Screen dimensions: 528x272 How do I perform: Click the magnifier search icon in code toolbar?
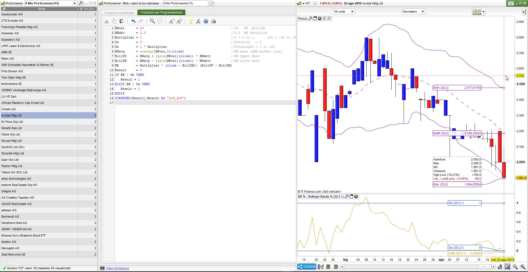152,21
